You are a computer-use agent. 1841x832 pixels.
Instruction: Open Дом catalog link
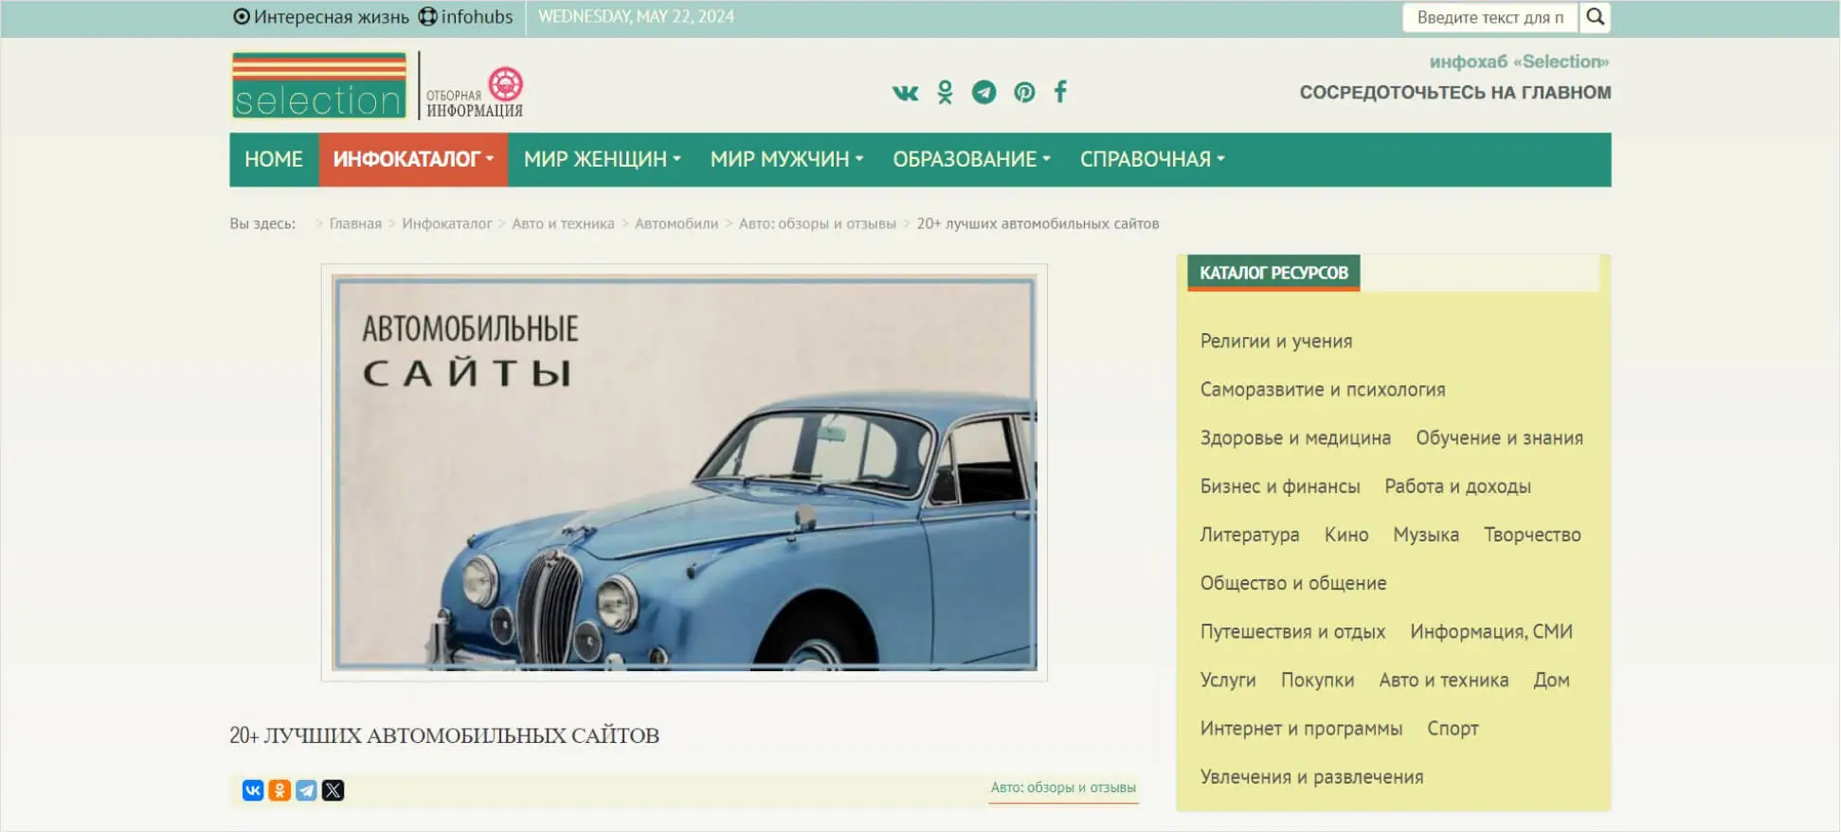click(1552, 681)
